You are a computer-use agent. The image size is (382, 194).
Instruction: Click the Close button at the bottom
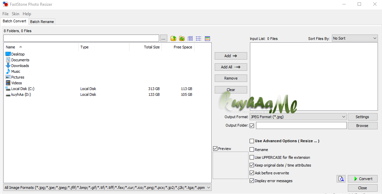[x=362, y=188]
